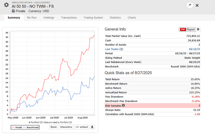Go to the Transactions tab
This screenshot has width=215, height=135.
pyautogui.click(x=69, y=18)
